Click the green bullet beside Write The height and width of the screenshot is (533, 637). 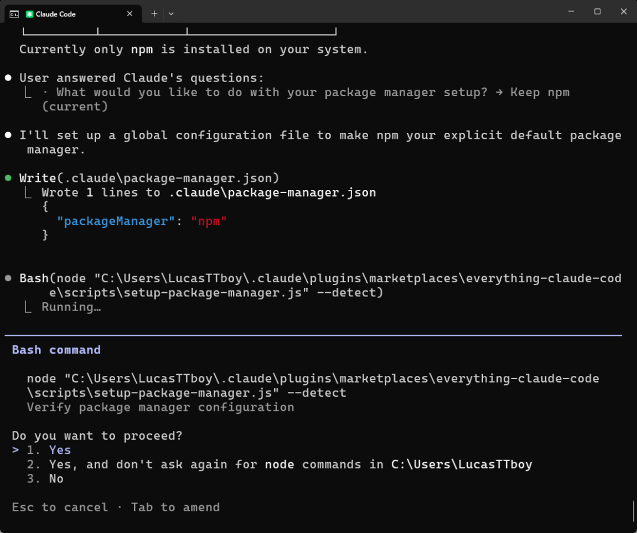tap(8, 178)
